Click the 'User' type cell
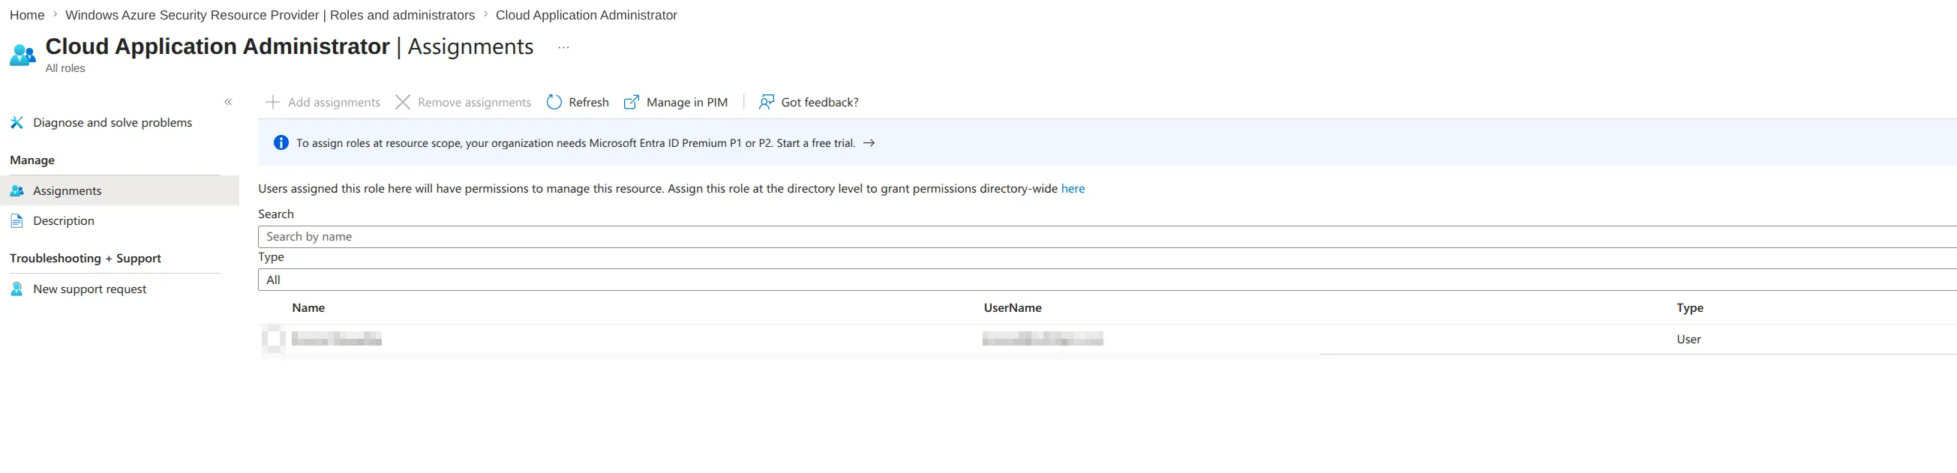Viewport: 1957px width, 473px height. (1688, 340)
